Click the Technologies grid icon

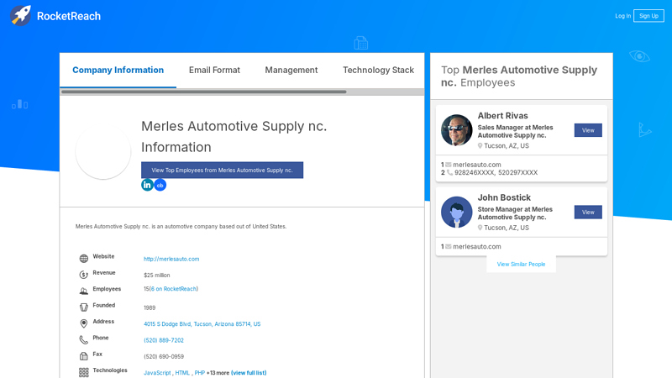click(83, 372)
